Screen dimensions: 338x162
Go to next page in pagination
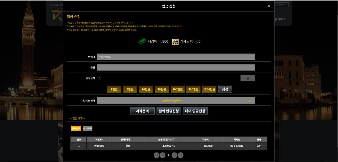[x=175, y=155]
